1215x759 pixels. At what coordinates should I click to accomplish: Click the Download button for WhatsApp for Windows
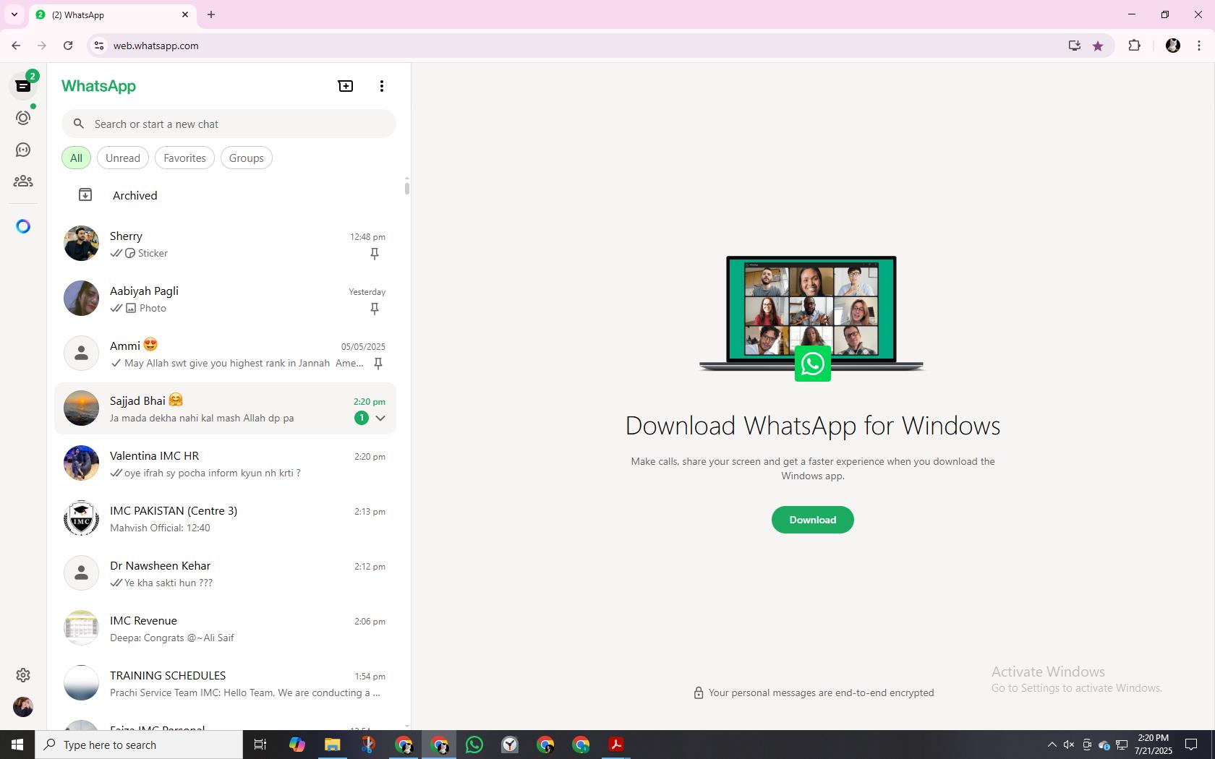click(x=813, y=520)
